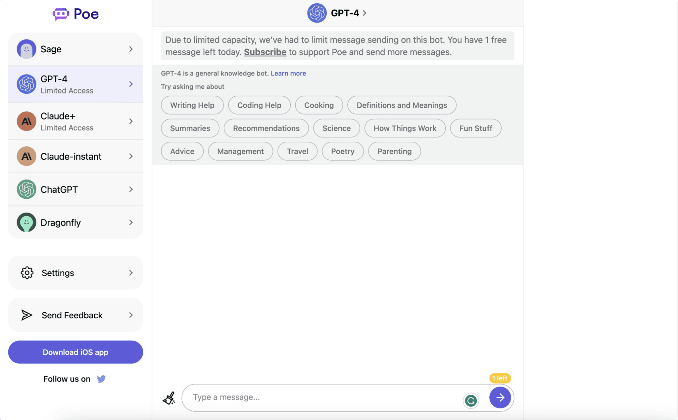This screenshot has width=678, height=420.
Task: Pick the Cooking suggestion chip
Action: coord(319,105)
